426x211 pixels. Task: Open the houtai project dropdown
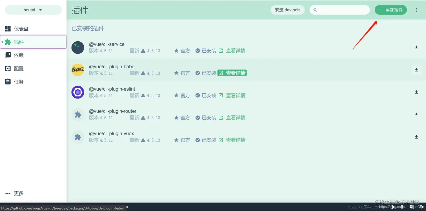33,10
